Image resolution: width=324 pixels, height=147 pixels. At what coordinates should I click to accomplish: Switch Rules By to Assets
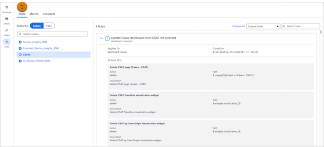pos(37,26)
